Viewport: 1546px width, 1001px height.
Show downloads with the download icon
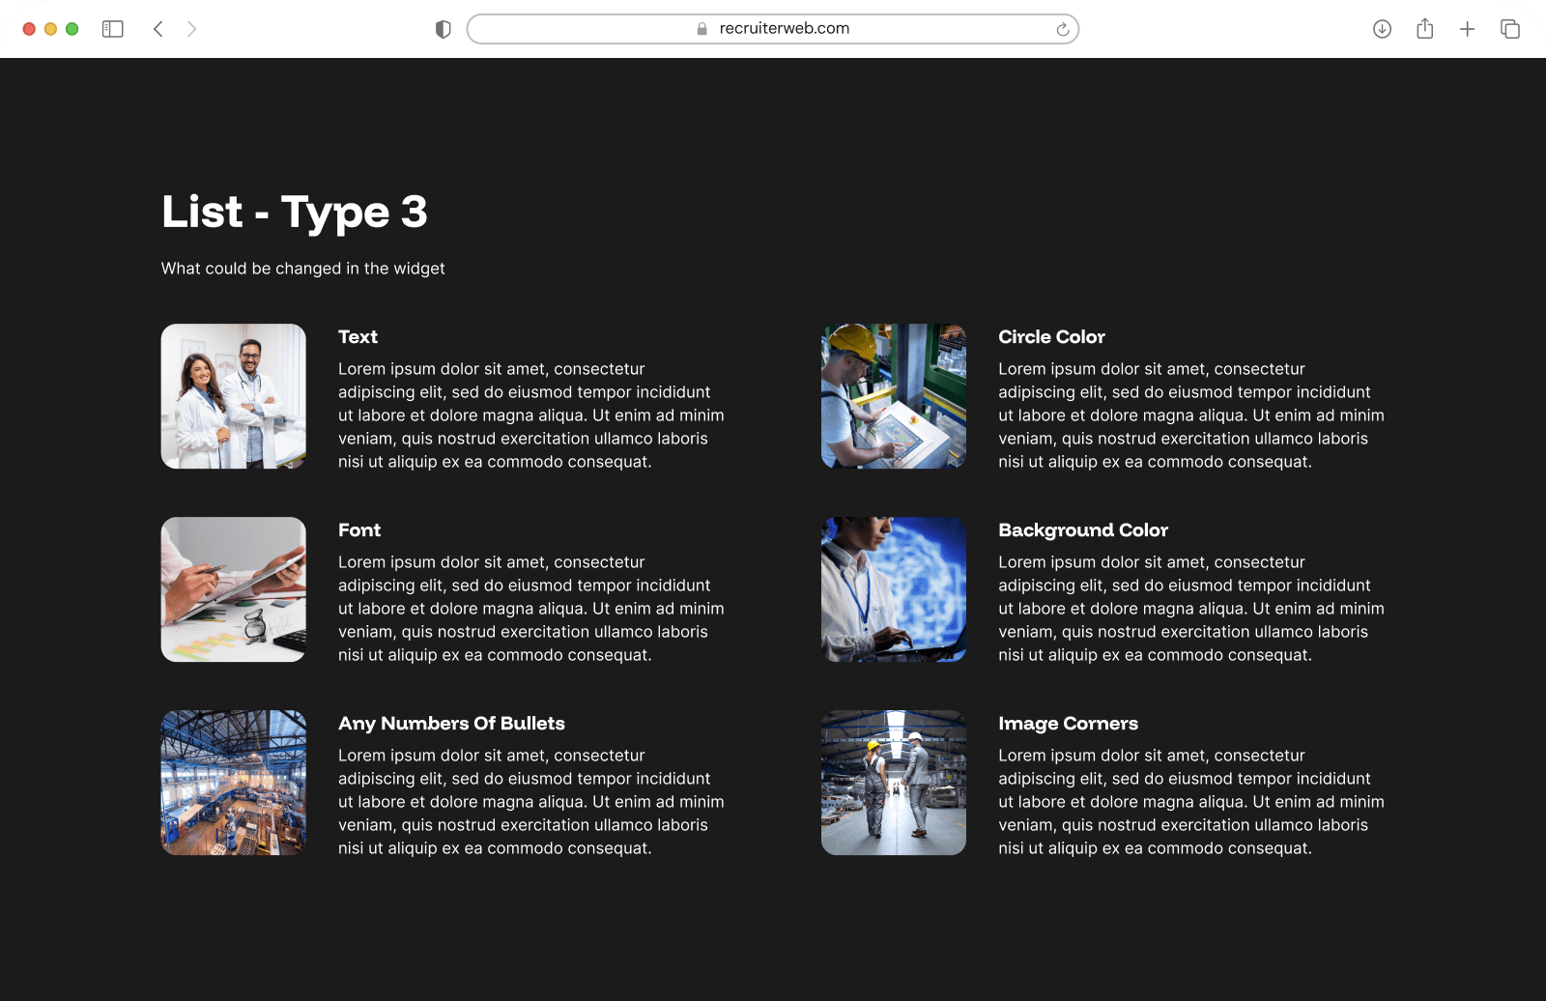click(x=1382, y=29)
